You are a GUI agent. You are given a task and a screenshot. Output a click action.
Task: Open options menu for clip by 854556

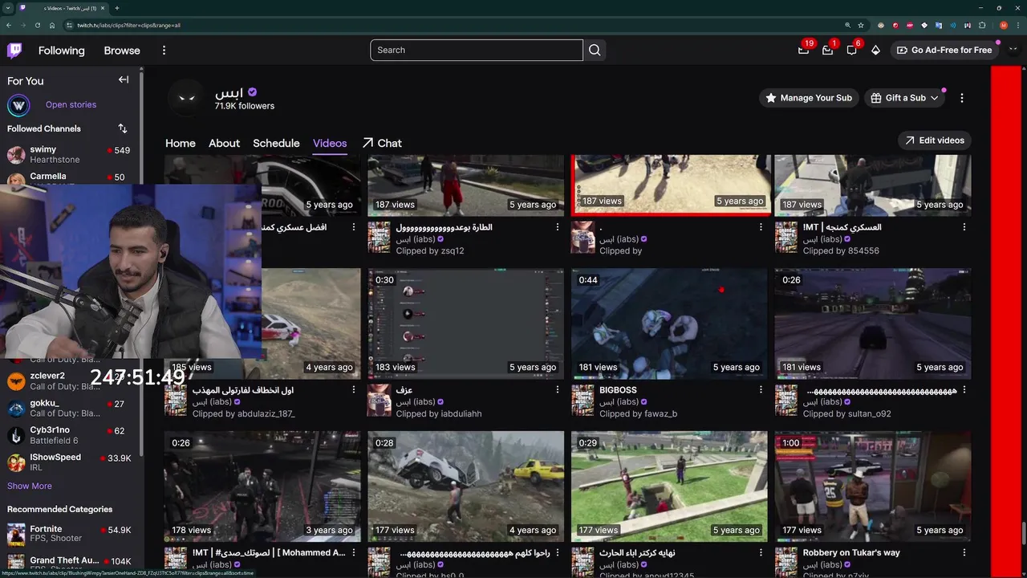pyautogui.click(x=964, y=227)
